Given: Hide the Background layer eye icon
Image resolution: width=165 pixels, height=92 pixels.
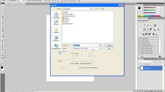Looking at the screenshot, I should point(139,68).
